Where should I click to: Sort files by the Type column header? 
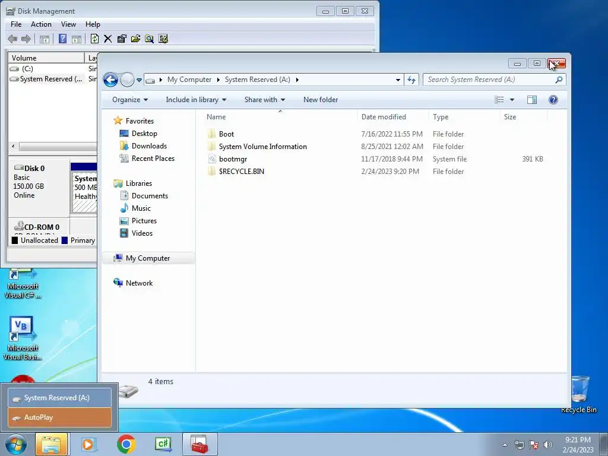point(464,117)
